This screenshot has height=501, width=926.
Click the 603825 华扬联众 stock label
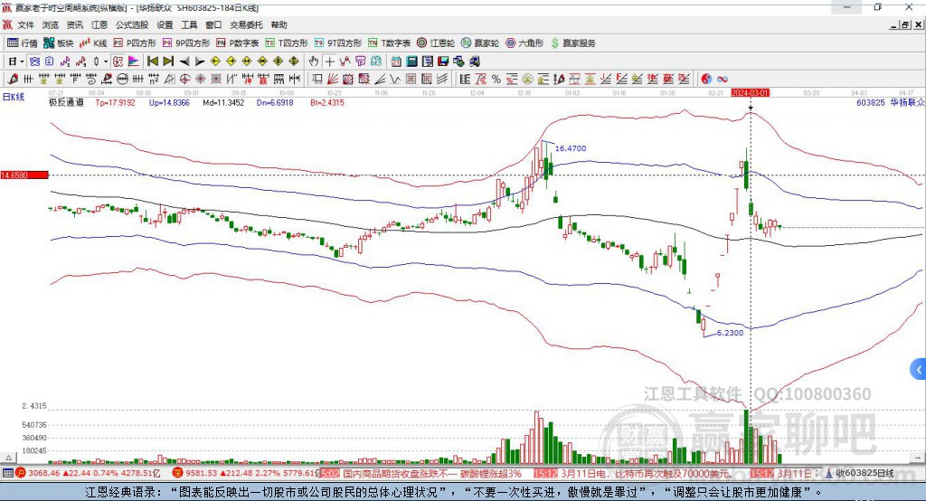891,103
